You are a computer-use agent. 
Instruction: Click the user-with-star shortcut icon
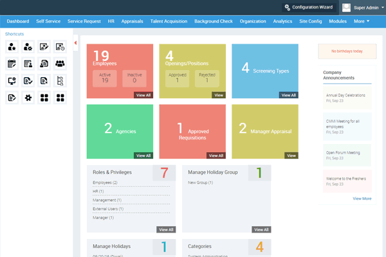click(12, 46)
